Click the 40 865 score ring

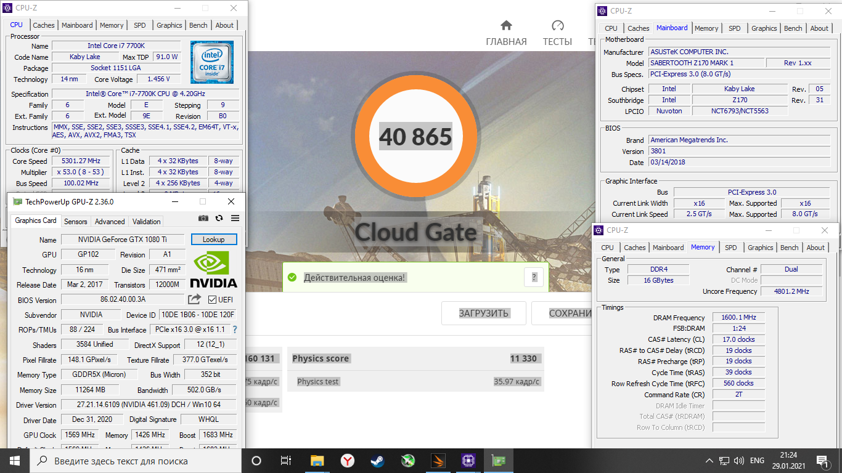pyautogui.click(x=415, y=137)
